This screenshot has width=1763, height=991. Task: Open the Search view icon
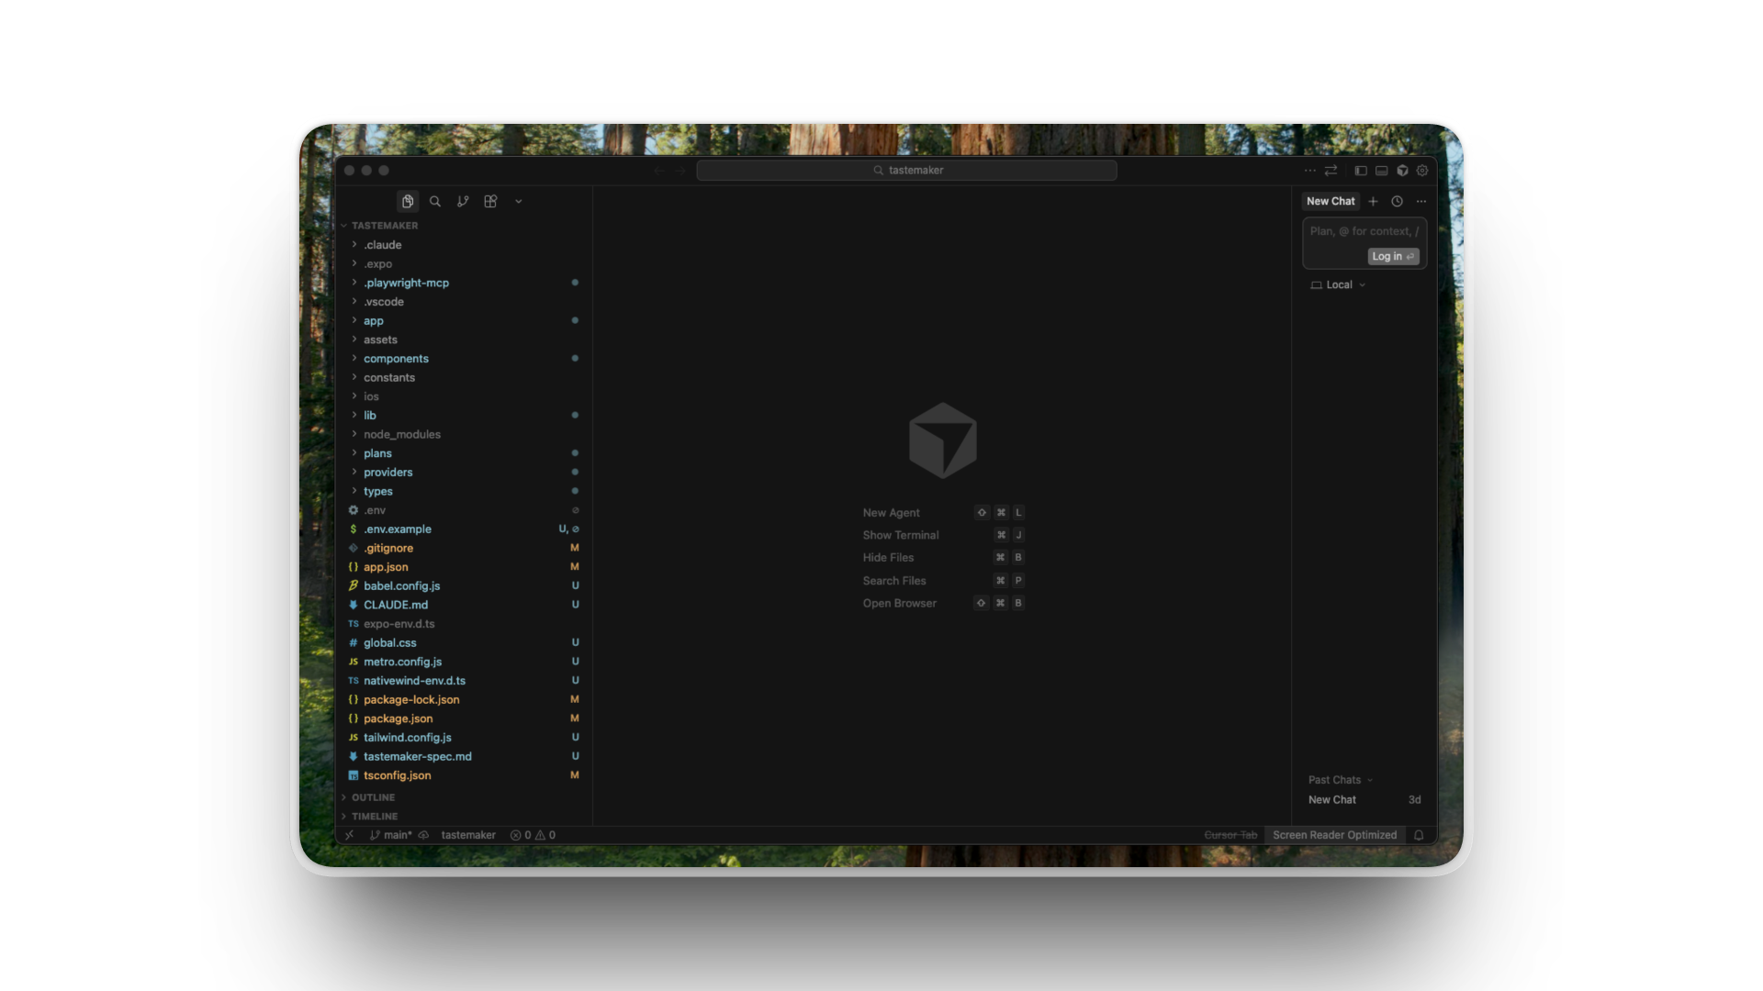coord(435,201)
